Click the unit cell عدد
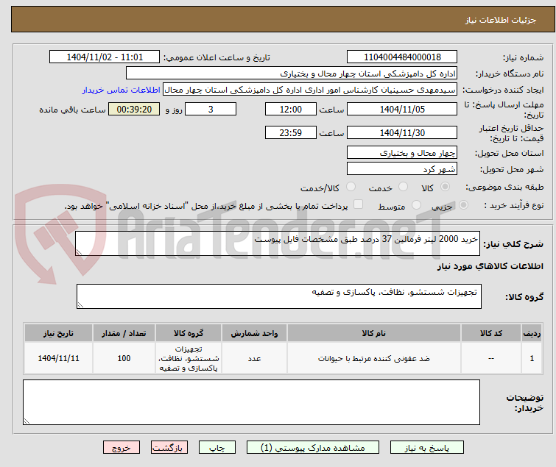Image resolution: width=556 pixels, height=467 pixels. [254, 358]
